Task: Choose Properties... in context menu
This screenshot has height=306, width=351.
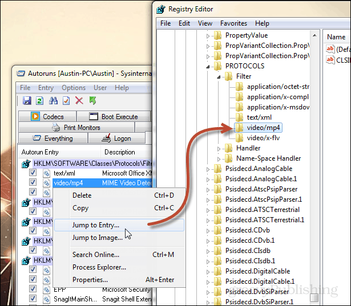Action: click(x=119, y=280)
